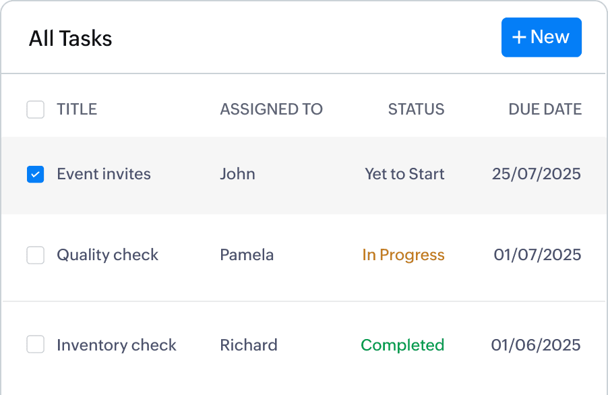Click assignee Pamela
The image size is (608, 395).
tap(247, 255)
